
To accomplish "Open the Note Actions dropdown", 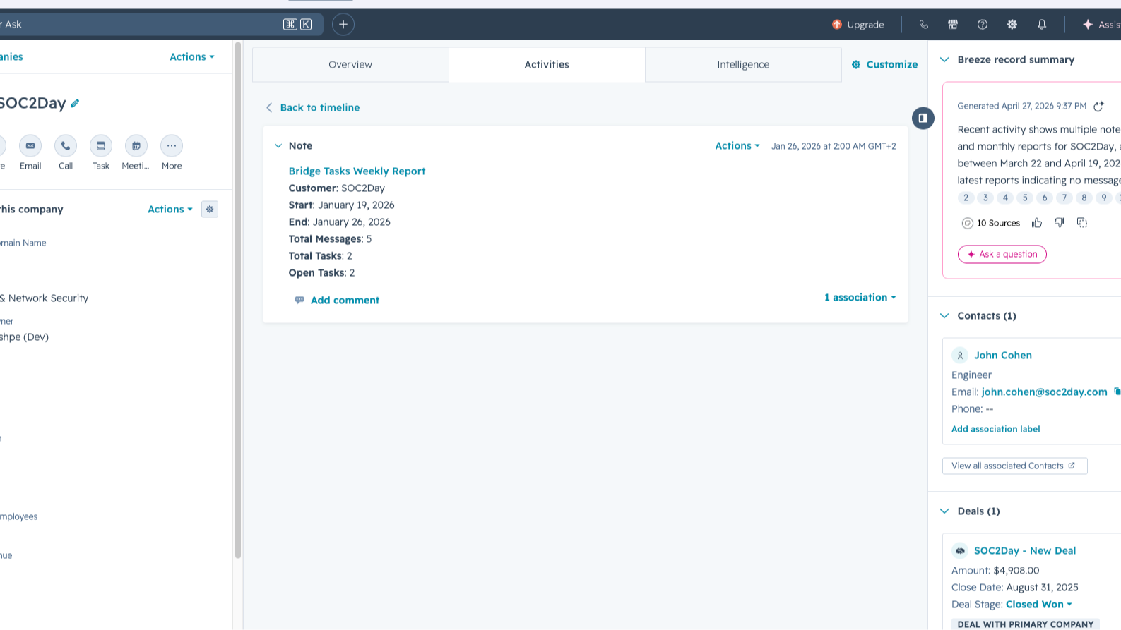I will [x=737, y=145].
